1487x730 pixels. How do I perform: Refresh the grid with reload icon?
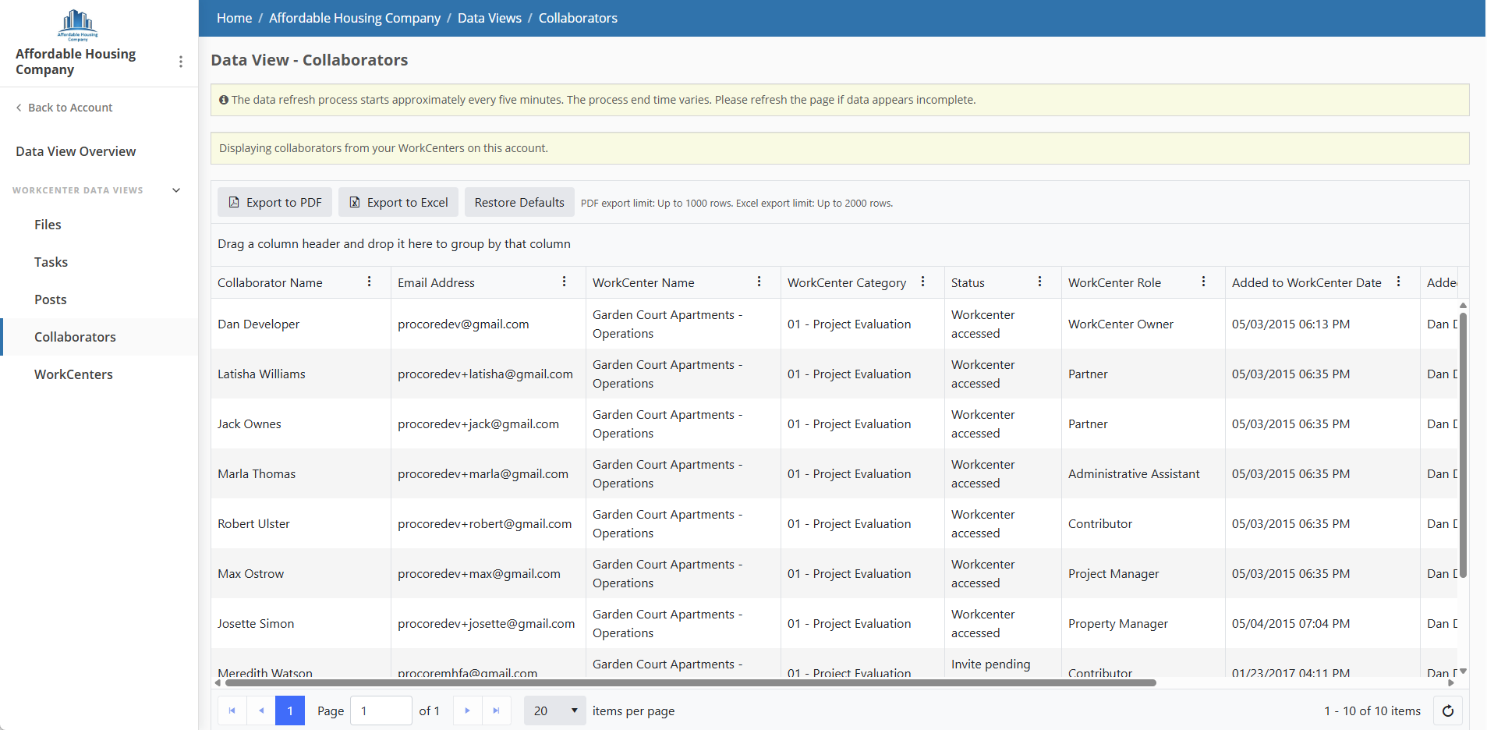click(1448, 711)
